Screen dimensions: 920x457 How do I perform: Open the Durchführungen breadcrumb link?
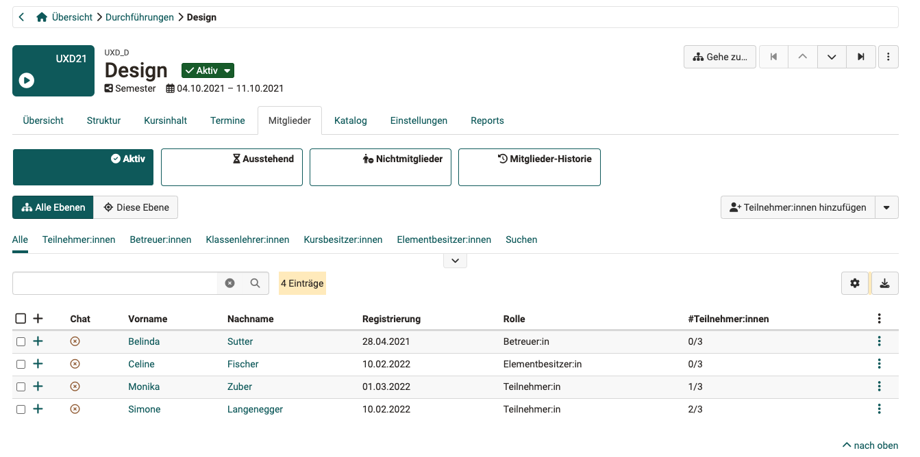click(x=140, y=17)
